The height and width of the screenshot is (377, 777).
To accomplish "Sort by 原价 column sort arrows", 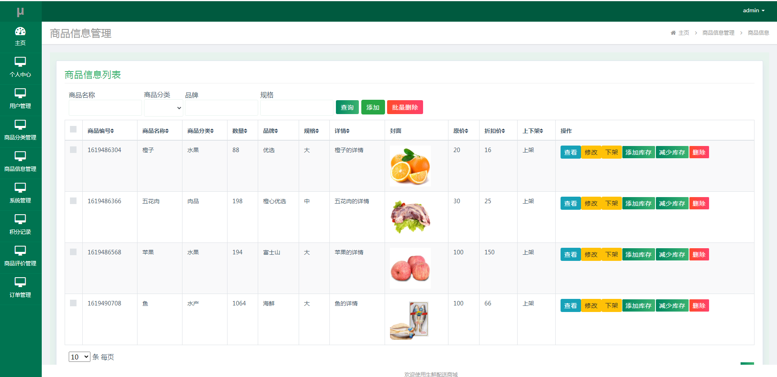I will pyautogui.click(x=466, y=131).
